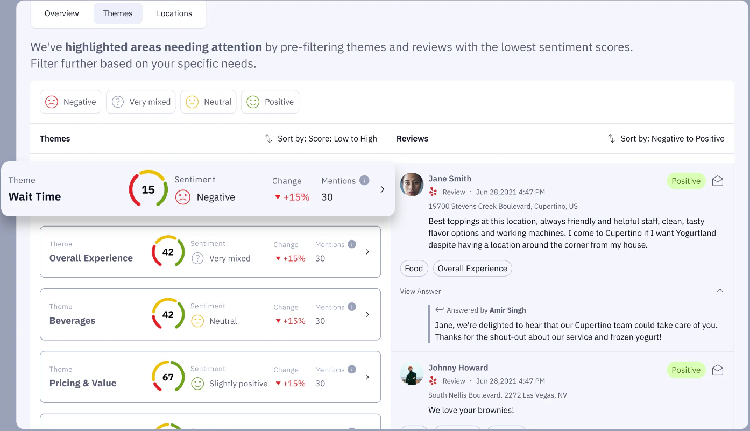This screenshot has width=750, height=431.
Task: Click Positive badge on Johnny Howard's review
Action: click(686, 370)
